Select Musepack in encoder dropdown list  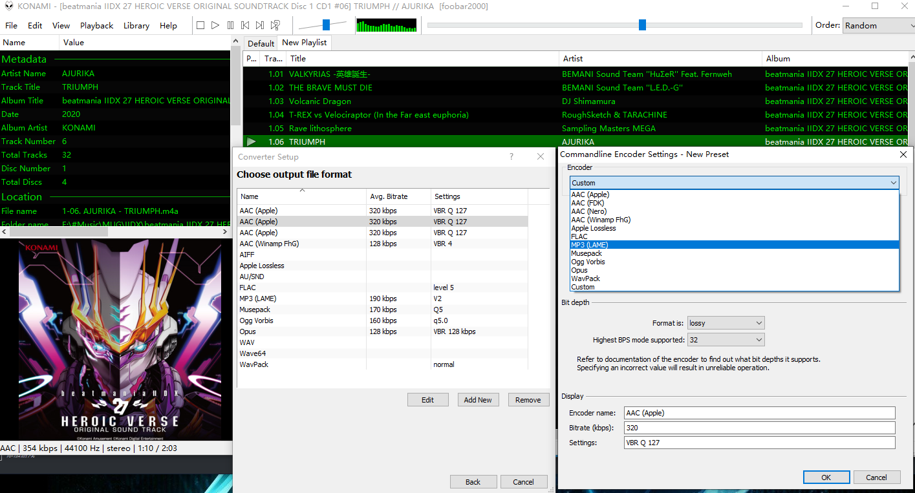[x=735, y=253]
